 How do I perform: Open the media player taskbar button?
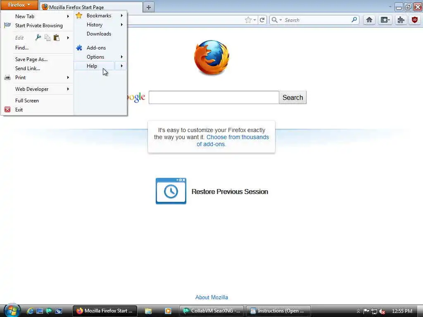pyautogui.click(x=168, y=311)
